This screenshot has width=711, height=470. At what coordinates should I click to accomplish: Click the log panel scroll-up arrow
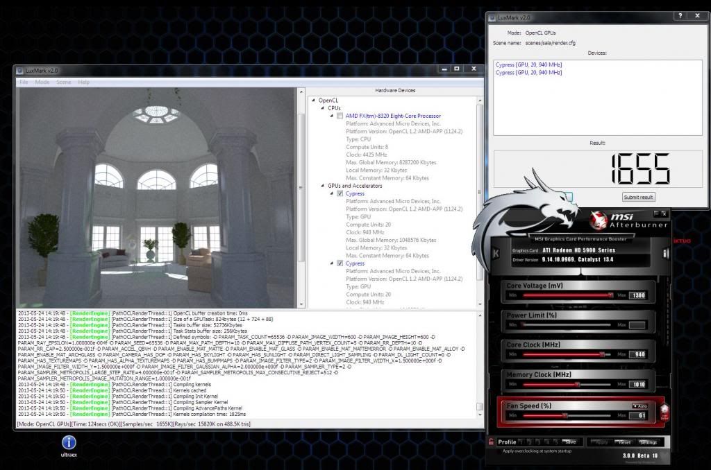(x=480, y=315)
